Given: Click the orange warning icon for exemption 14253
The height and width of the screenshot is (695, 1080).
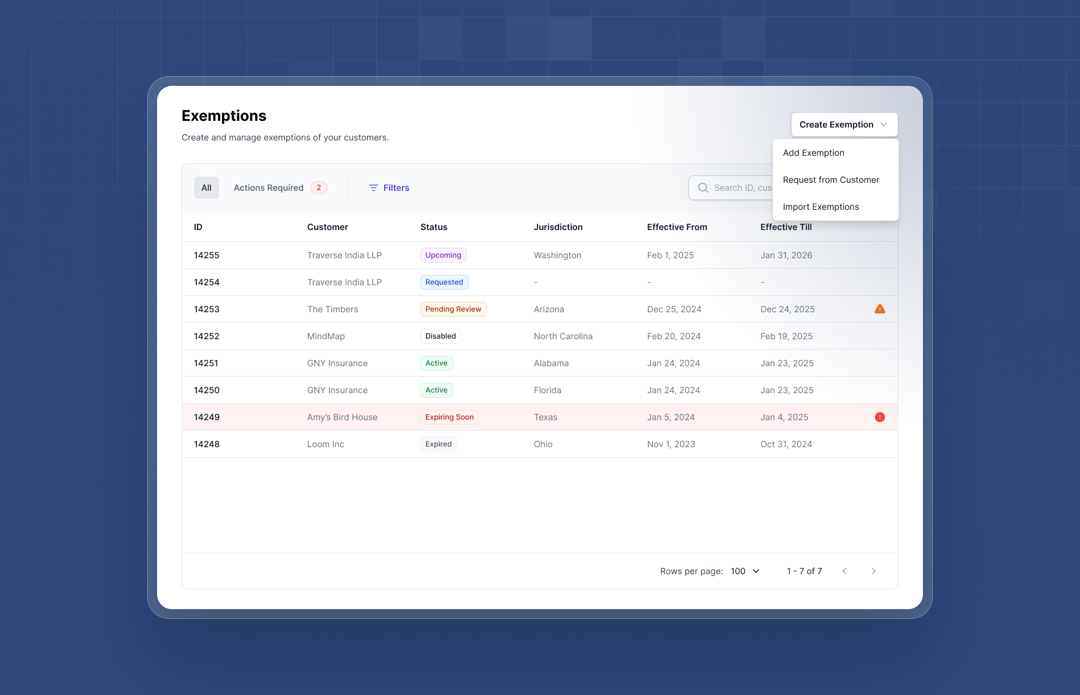Looking at the screenshot, I should [880, 309].
